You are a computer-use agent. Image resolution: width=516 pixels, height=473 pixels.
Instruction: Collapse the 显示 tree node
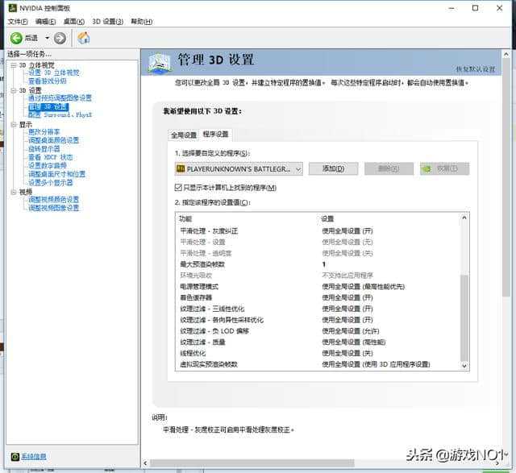coord(14,125)
